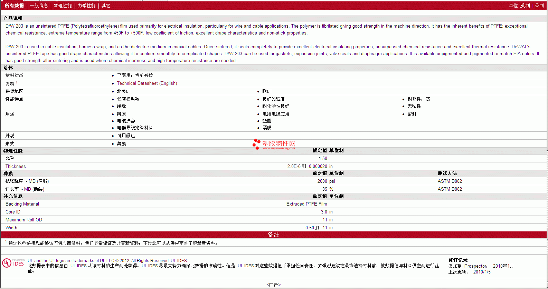The width and height of the screenshot is (548, 289).
Task: Select the 可用颜色 appearance value
Action: click(x=126, y=136)
